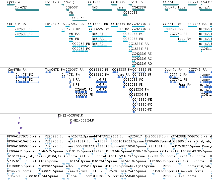The width and height of the screenshot is (212, 180).
Task: Click the Vhl-PB protein label
Action: pos(74,85)
